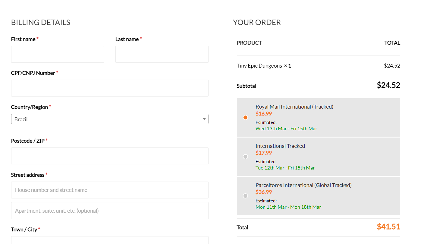Click the Country/Region field label
Image resolution: width=427 pixels, height=244 pixels.
coord(30,107)
